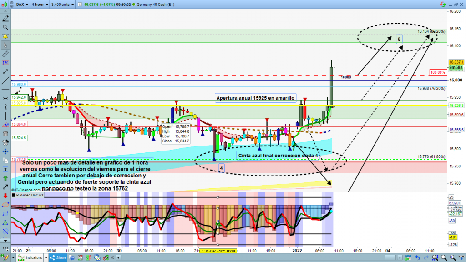Select the pencil drawing tool
Image resolution: width=466 pixels, height=262 pixels.
click(5, 19)
